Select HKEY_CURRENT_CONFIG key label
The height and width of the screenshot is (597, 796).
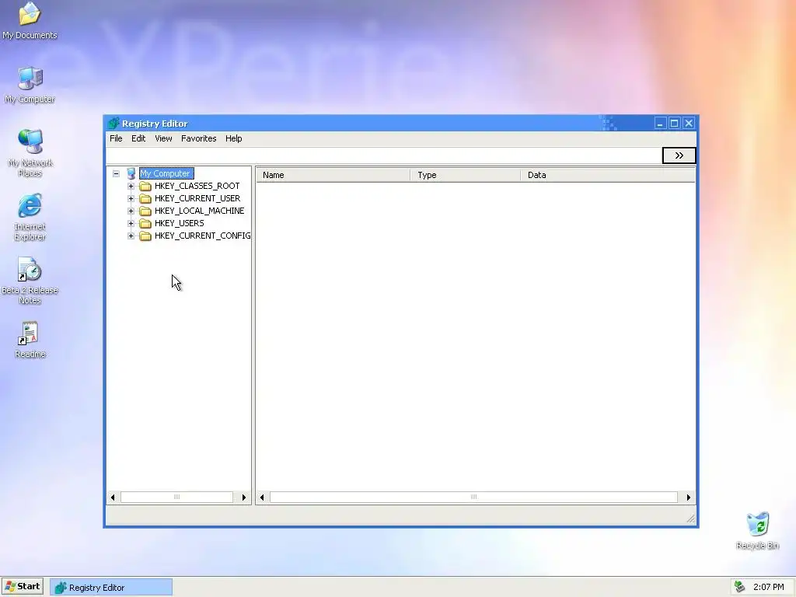click(x=203, y=236)
